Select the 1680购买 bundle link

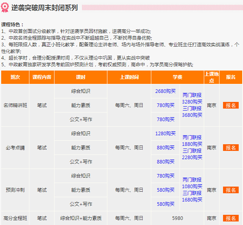(192, 200)
